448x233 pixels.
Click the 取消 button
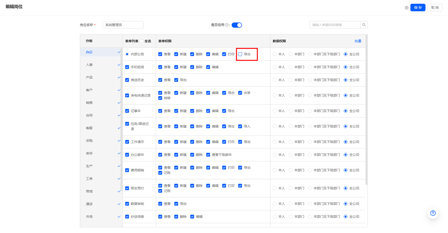click(435, 8)
